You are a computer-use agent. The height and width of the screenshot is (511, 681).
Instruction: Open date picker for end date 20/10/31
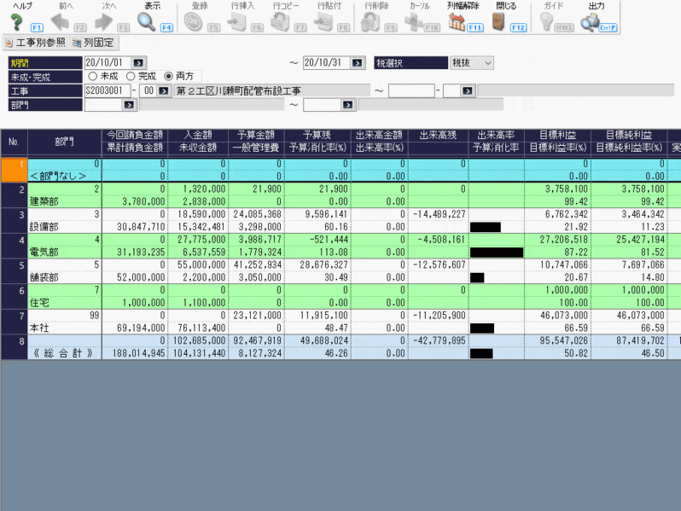point(357,63)
